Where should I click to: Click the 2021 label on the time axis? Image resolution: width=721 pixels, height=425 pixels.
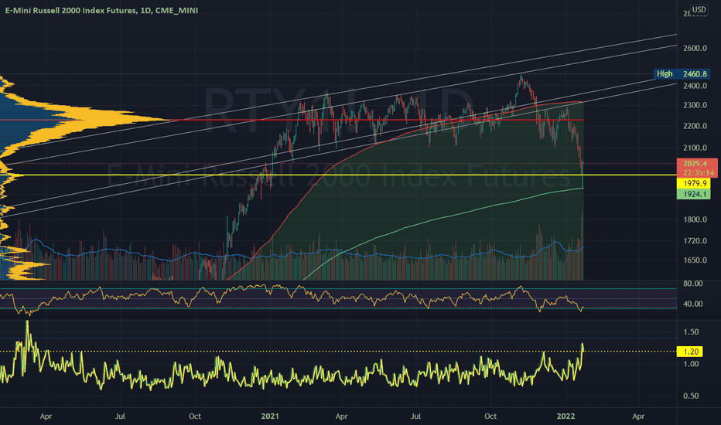[270, 416]
